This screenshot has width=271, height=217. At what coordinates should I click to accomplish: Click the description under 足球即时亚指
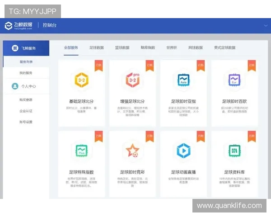(183, 112)
